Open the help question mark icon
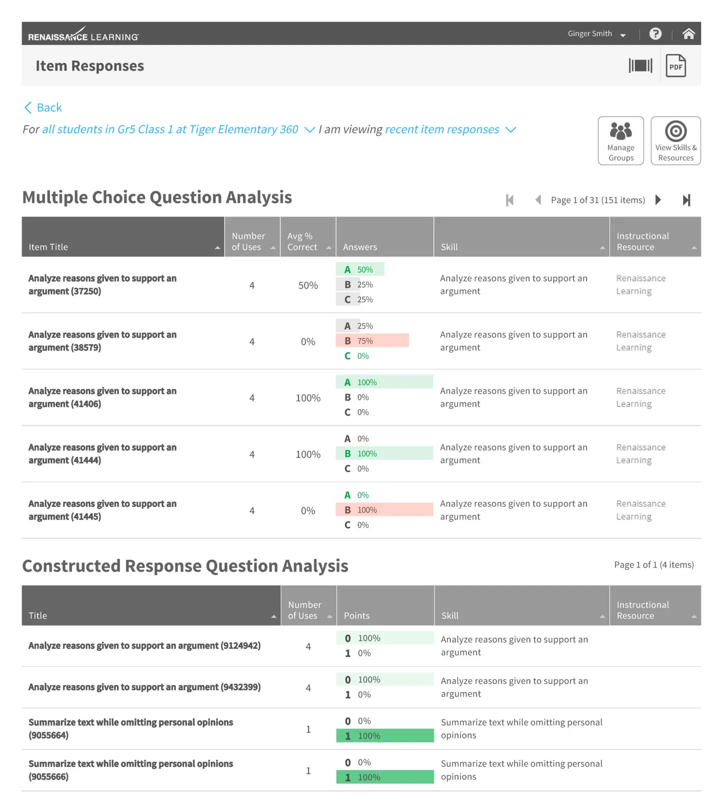This screenshot has height=809, width=723. pyautogui.click(x=655, y=33)
